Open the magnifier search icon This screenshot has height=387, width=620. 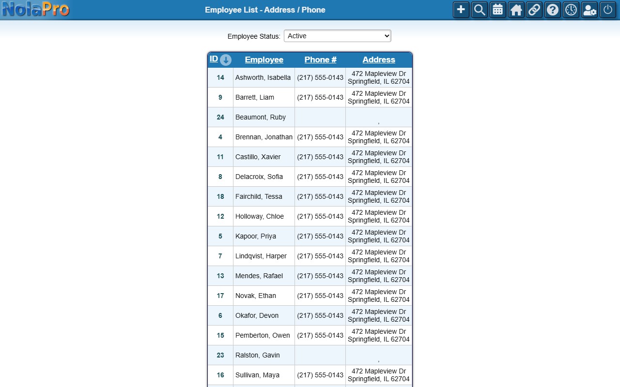(x=480, y=10)
